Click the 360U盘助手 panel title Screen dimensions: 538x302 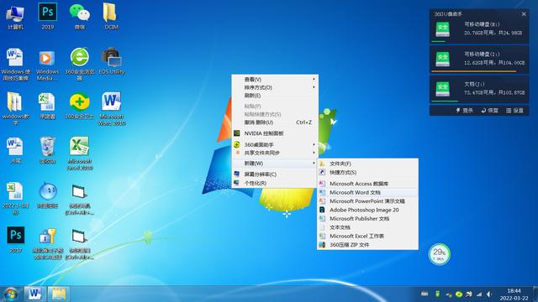(448, 14)
